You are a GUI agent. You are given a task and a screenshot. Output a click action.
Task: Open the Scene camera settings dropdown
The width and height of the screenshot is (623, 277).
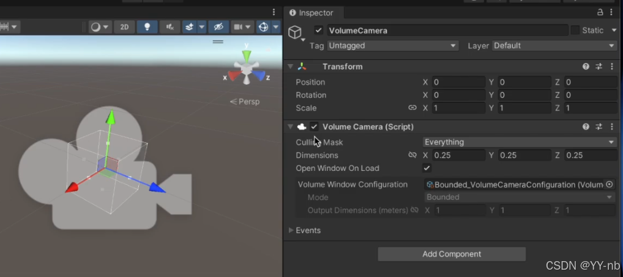coord(242,27)
